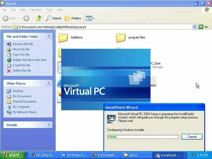Viewport: 212px width, 159px height.
Task: Click the Forward navigation arrow icon
Action: click(x=26, y=18)
